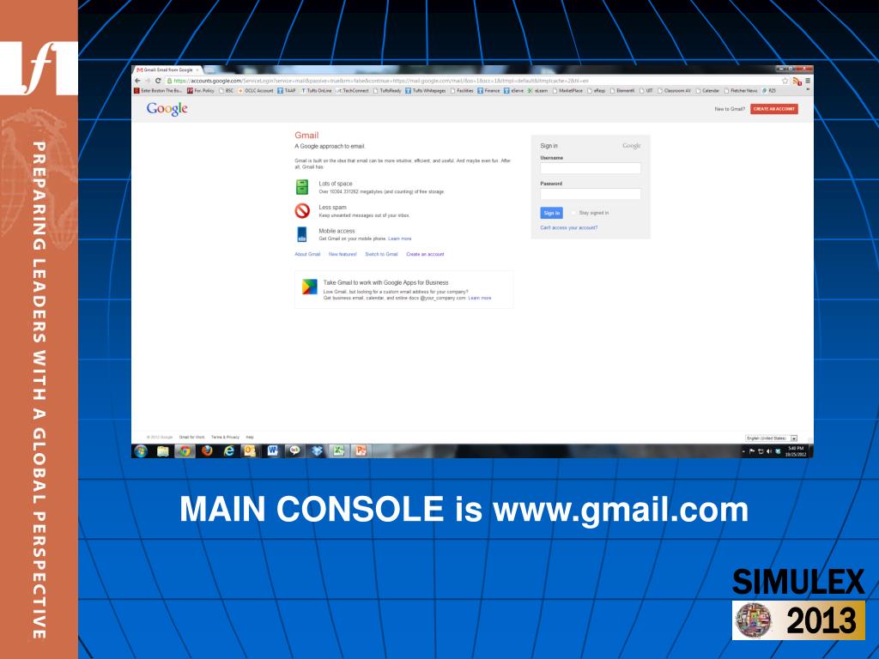Open the eLearn bookmark
The width and height of the screenshot is (879, 659).
[537, 90]
